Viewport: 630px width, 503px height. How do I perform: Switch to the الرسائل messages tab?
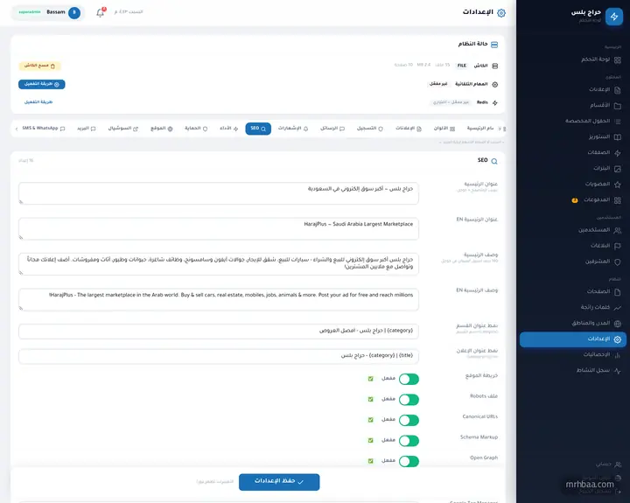point(332,129)
